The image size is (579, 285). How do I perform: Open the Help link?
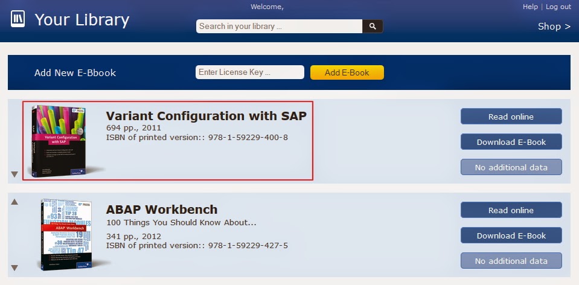click(x=530, y=7)
